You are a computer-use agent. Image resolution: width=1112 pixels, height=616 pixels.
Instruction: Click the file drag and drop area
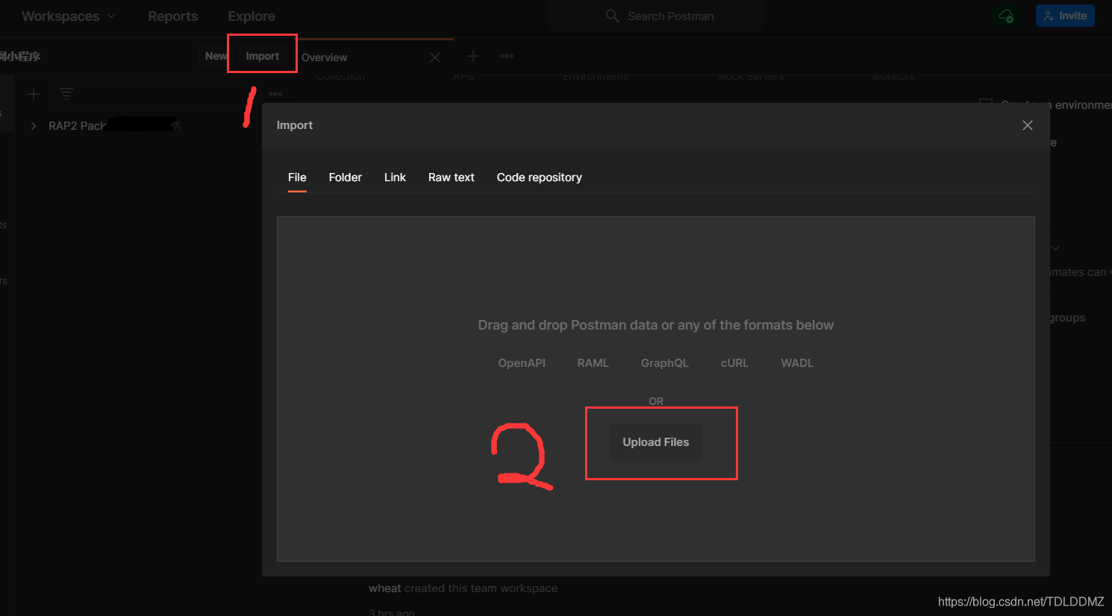pyautogui.click(x=656, y=389)
